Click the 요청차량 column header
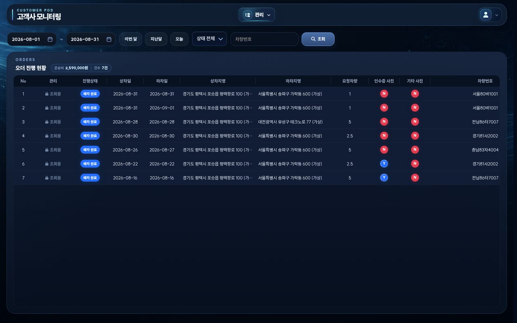Viewport: 517px width, 323px height. [350, 81]
